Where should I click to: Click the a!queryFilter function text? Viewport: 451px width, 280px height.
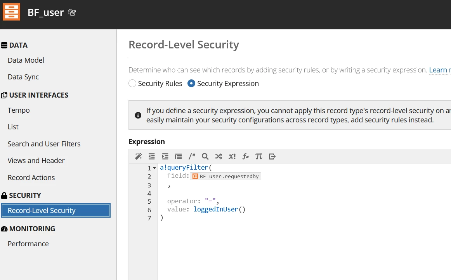point(184,168)
